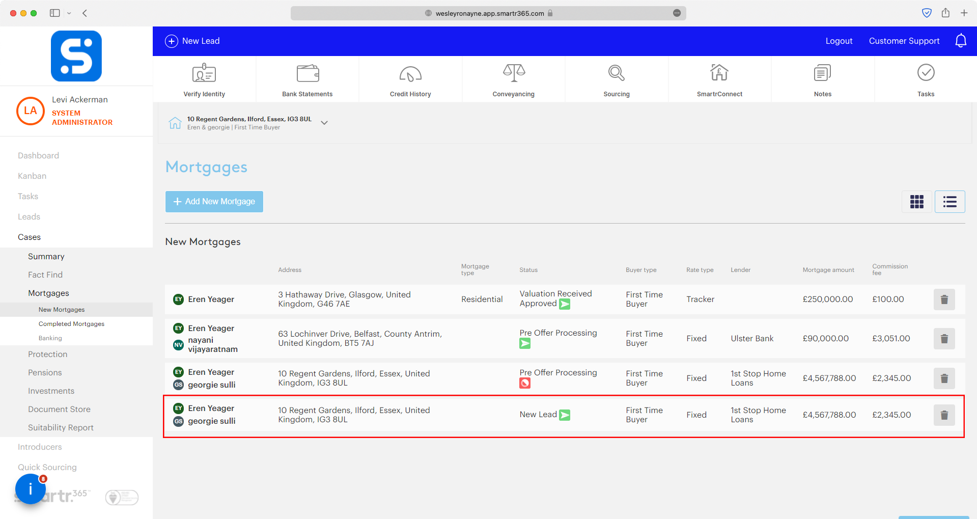This screenshot has height=519, width=977.
Task: Open Kanban from sidebar
Action: 32,176
